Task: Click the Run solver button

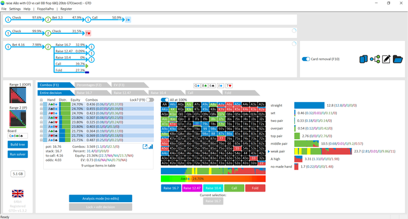Action: pyautogui.click(x=17, y=154)
